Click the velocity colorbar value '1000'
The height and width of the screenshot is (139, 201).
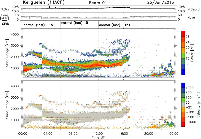190,88
